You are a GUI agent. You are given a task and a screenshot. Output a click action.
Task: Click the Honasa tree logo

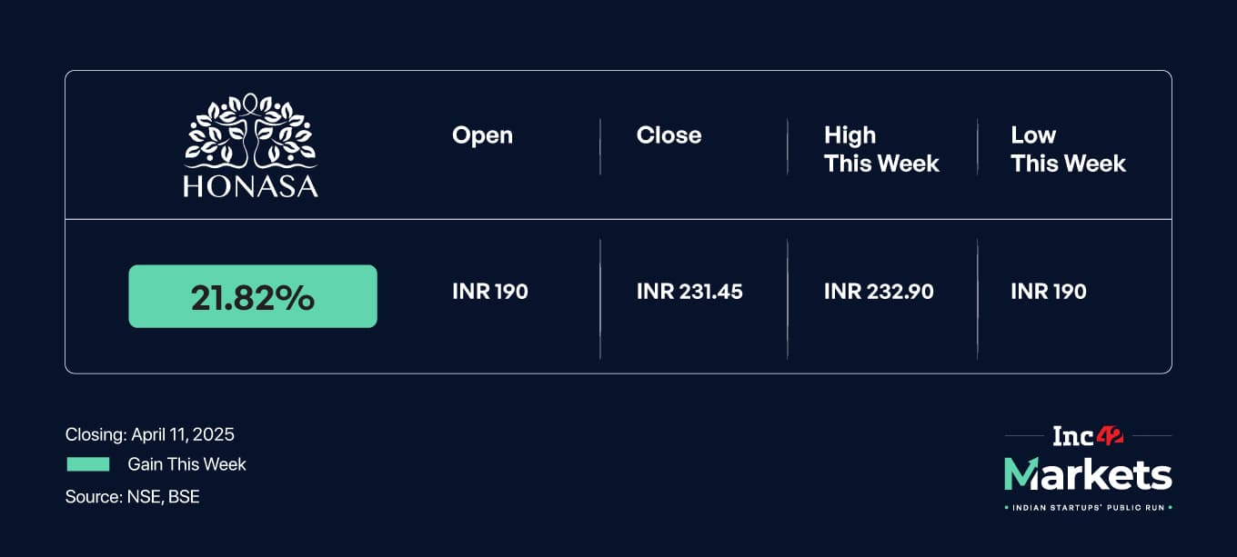click(x=250, y=131)
